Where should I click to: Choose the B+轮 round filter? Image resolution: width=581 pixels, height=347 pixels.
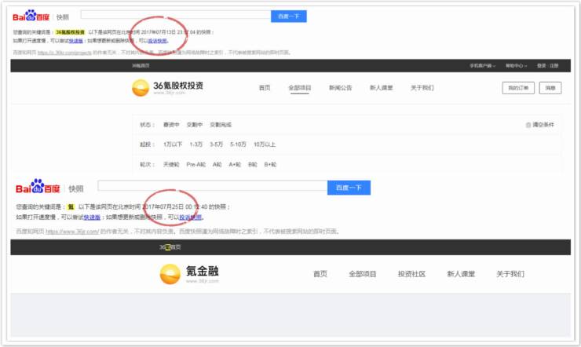271,164
